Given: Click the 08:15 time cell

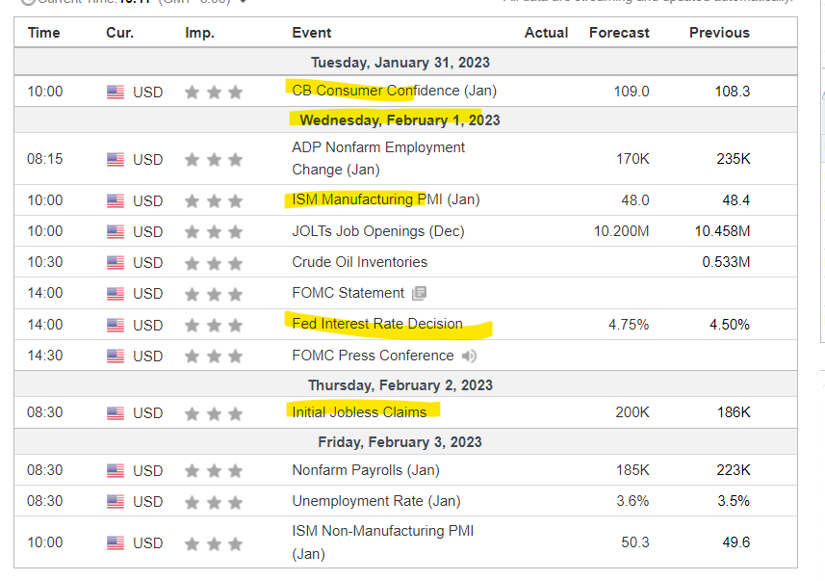Looking at the screenshot, I should pyautogui.click(x=44, y=159).
